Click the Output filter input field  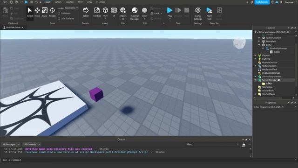coord(212,144)
